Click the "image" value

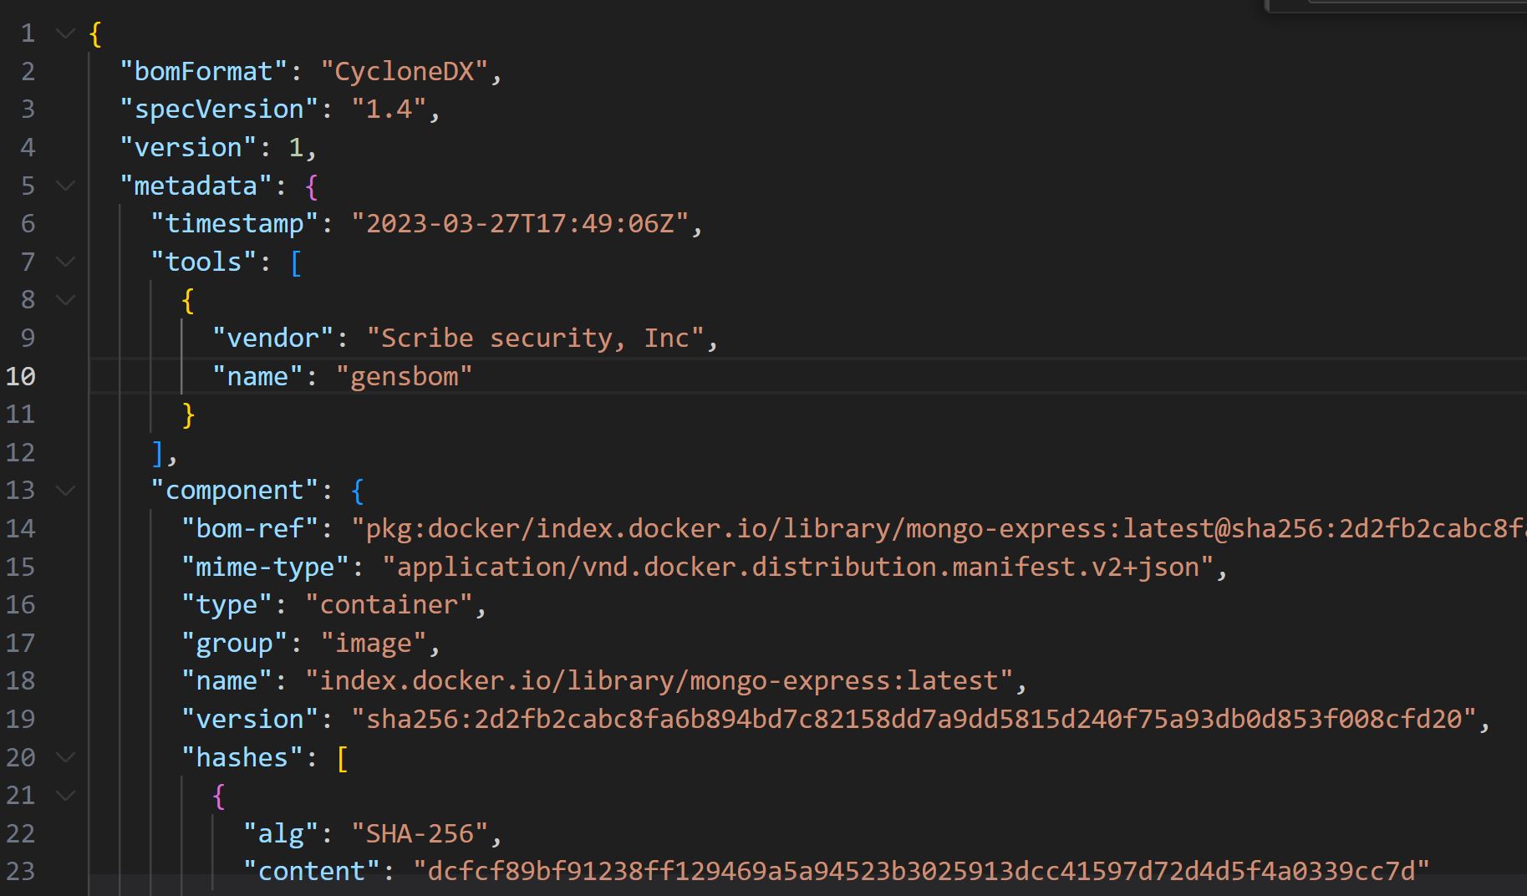pos(374,643)
